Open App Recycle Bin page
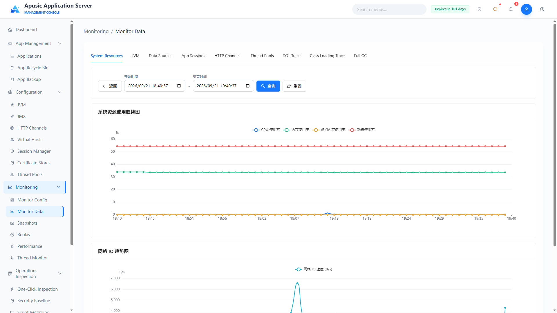Image resolution: width=557 pixels, height=313 pixels. [x=35, y=68]
